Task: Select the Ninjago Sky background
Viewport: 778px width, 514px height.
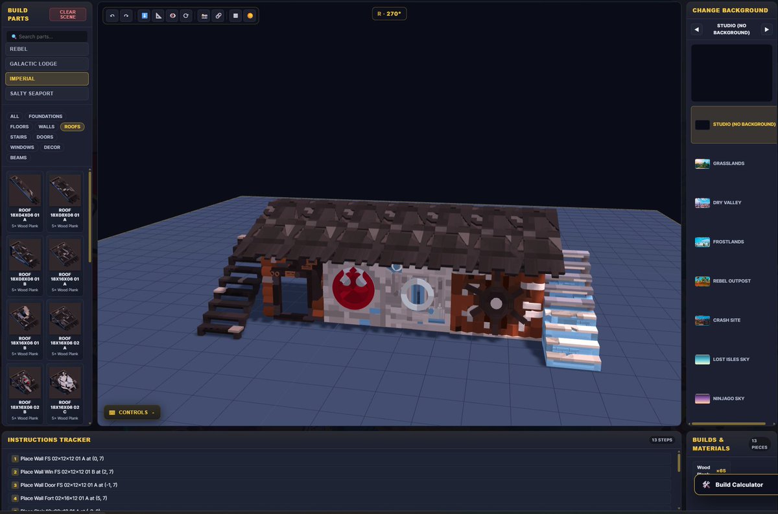Action: coord(735,399)
